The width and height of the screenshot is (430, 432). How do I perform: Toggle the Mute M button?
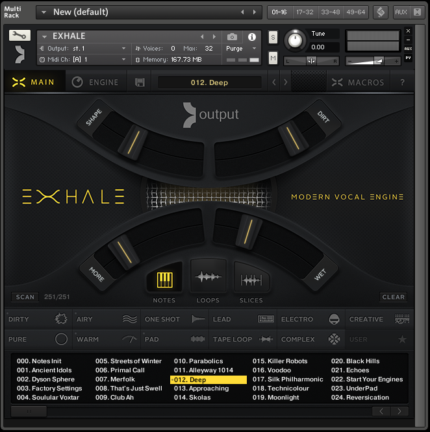[273, 59]
